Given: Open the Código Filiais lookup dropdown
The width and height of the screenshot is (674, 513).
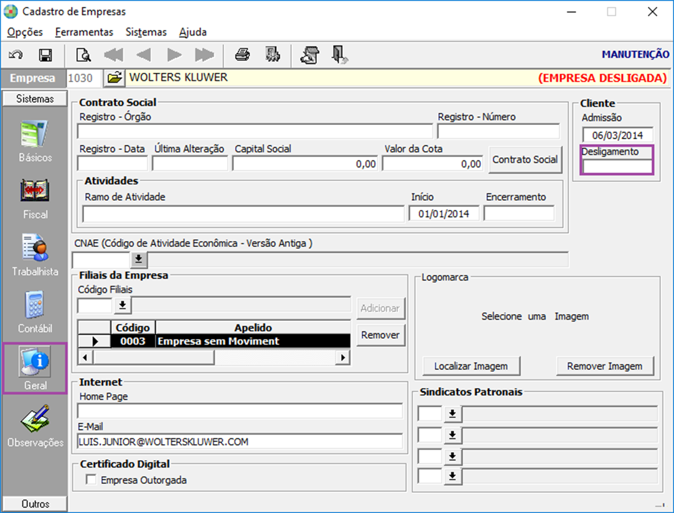Looking at the screenshot, I should point(123,305).
